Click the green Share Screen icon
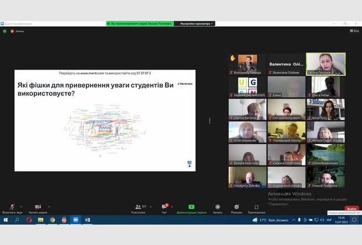Image resolution: width=362 pixels, height=245 pixels. coord(191,207)
